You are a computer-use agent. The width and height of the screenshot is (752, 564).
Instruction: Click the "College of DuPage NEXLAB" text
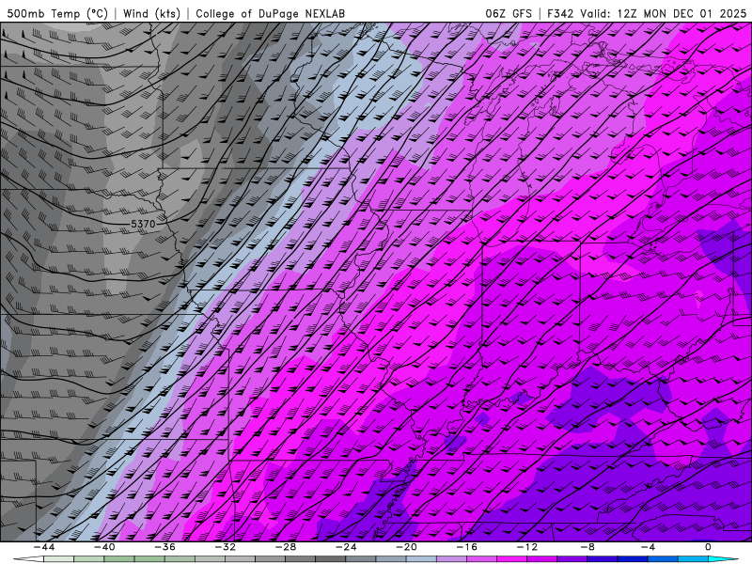pyautogui.click(x=270, y=13)
